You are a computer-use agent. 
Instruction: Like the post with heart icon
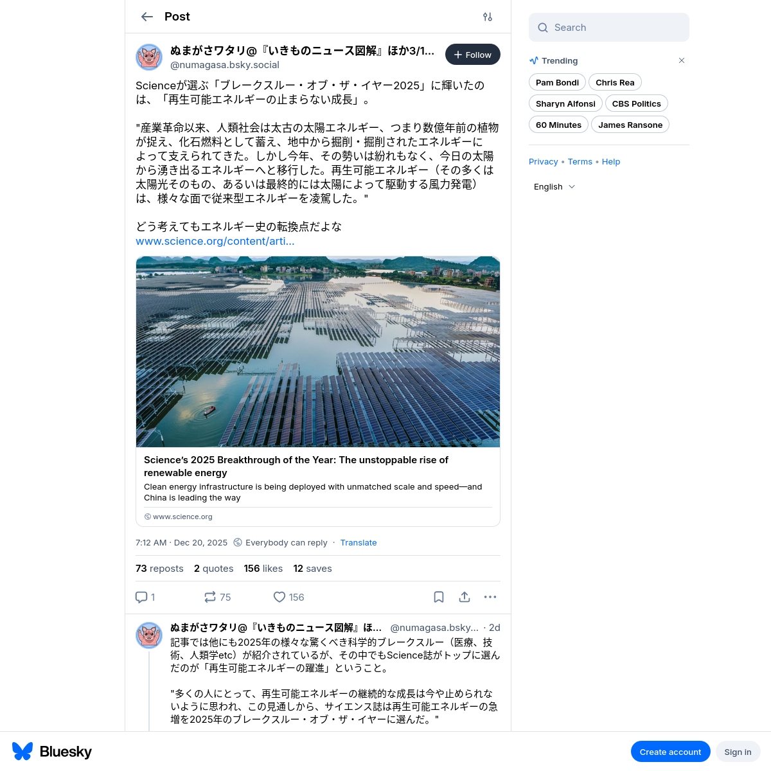[x=279, y=597]
